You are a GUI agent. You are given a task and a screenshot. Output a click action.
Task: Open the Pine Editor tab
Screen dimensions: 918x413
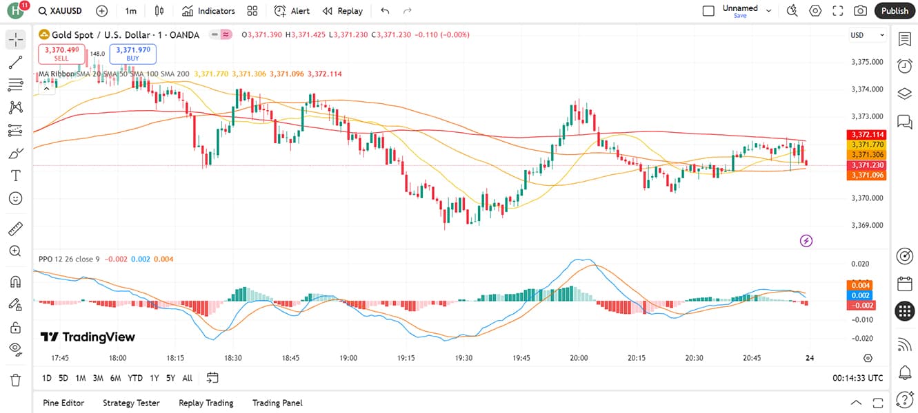63,403
